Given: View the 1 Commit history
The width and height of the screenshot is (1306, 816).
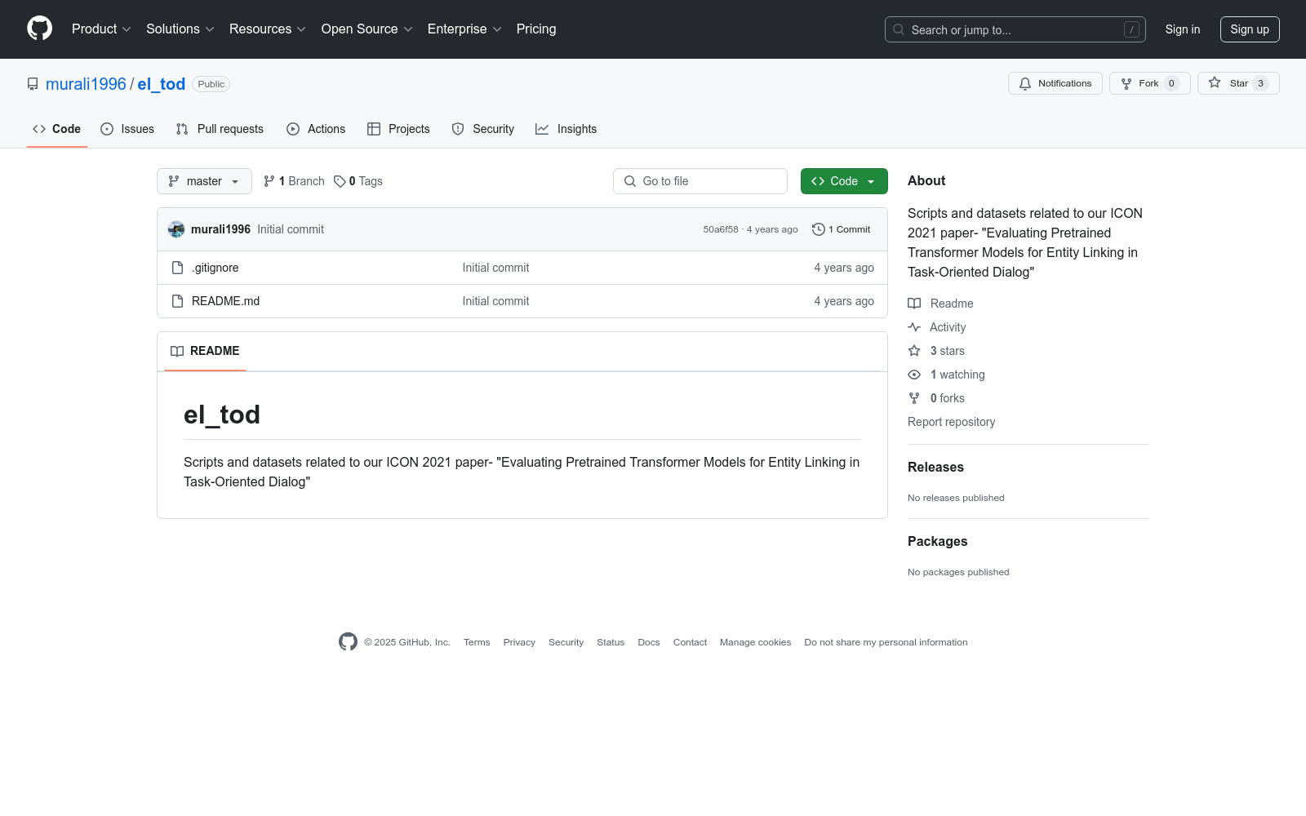Looking at the screenshot, I should (x=842, y=229).
